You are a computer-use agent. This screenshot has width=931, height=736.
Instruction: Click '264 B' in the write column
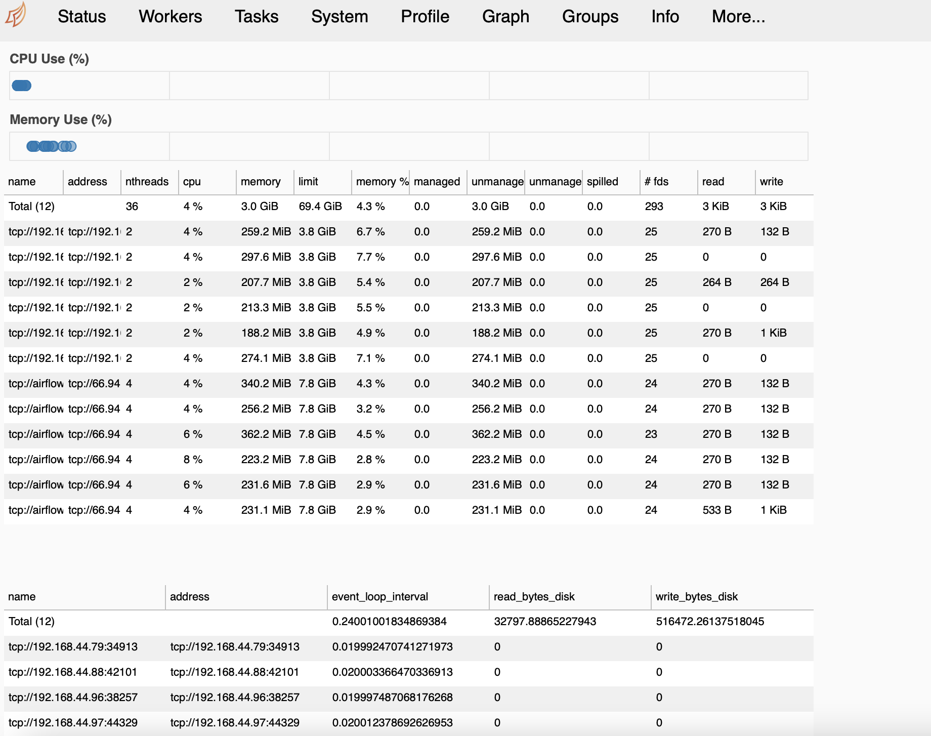click(775, 282)
